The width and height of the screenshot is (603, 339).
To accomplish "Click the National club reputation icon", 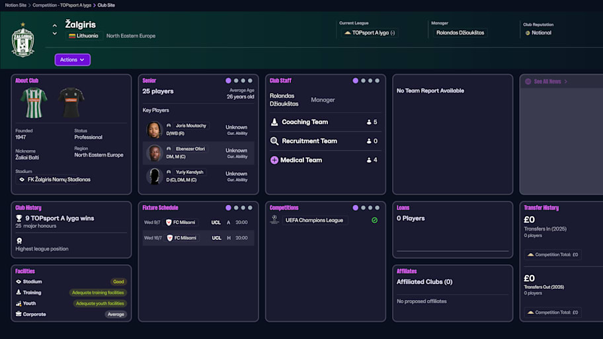I will pyautogui.click(x=528, y=33).
